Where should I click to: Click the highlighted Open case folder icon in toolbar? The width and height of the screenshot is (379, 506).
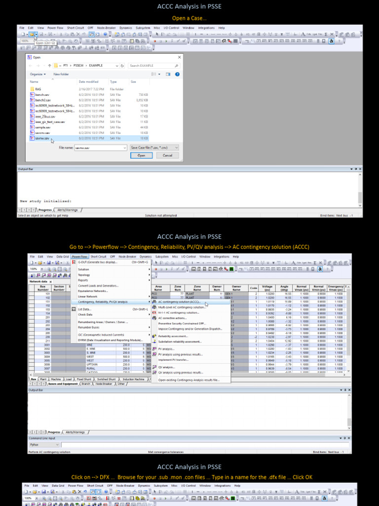[x=32, y=34]
